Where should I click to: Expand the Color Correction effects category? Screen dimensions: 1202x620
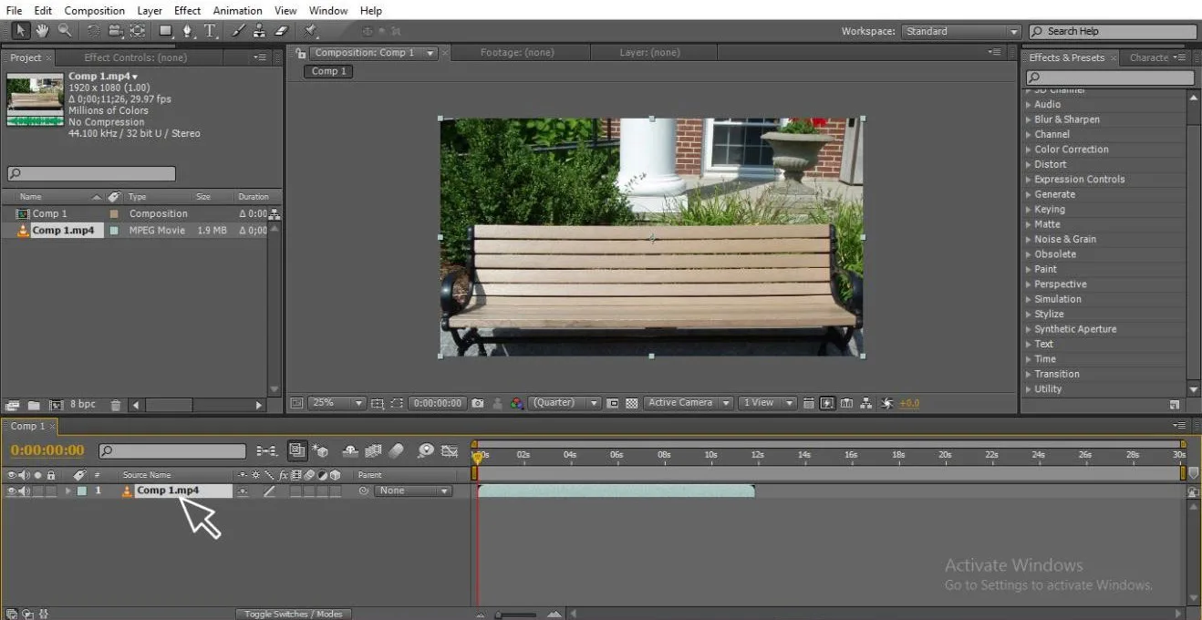[x=1071, y=150]
